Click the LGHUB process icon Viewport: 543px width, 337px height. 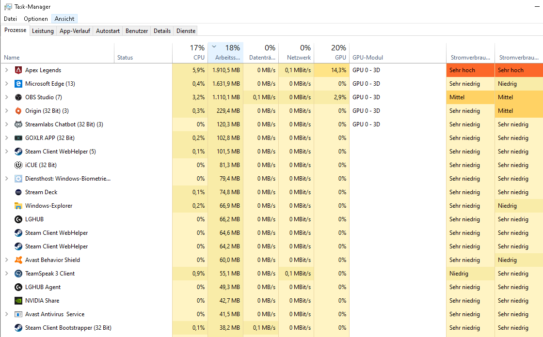click(18, 219)
